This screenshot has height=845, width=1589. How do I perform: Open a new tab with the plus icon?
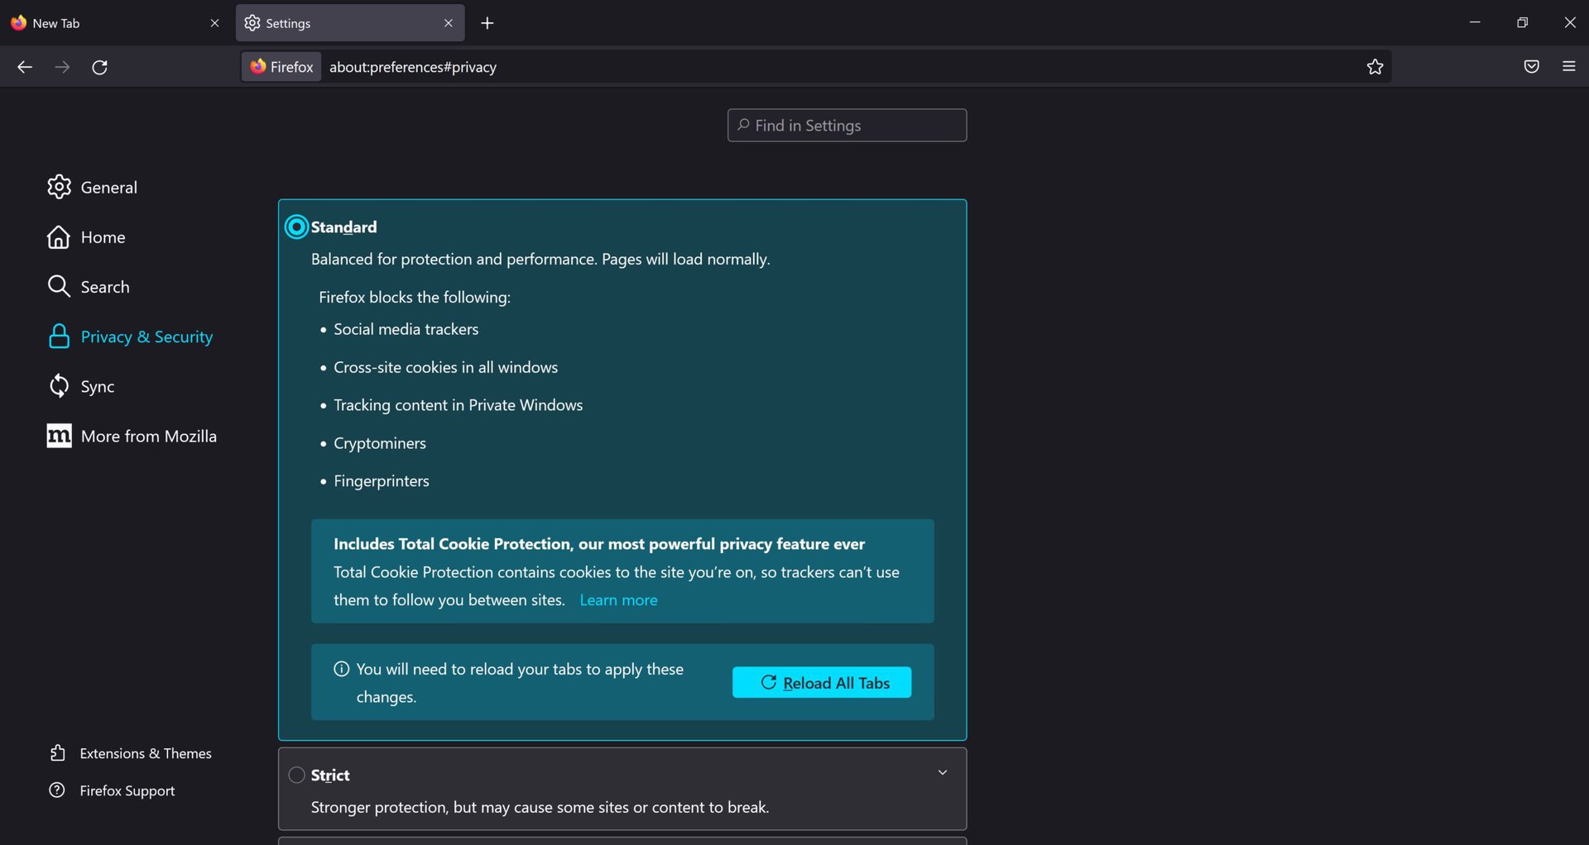[487, 23]
